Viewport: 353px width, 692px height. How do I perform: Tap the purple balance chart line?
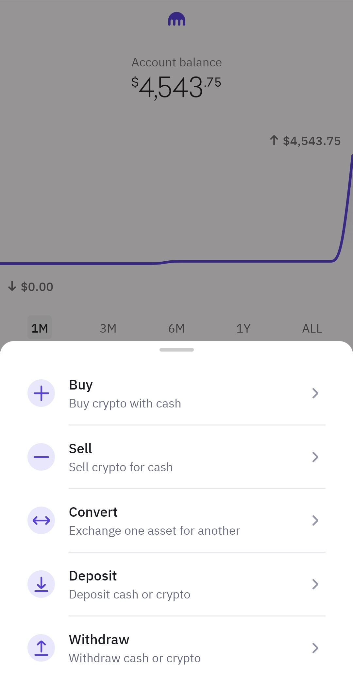tap(229, 261)
